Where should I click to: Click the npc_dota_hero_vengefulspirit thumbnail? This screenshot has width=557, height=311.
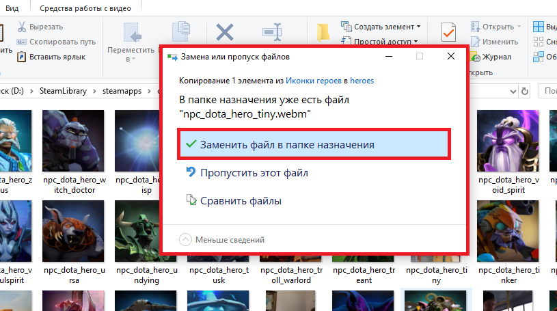point(16,231)
